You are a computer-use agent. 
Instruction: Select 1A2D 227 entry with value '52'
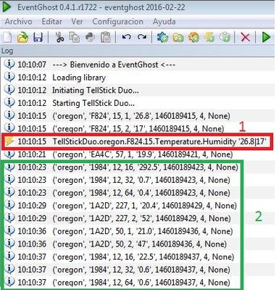point(138,218)
